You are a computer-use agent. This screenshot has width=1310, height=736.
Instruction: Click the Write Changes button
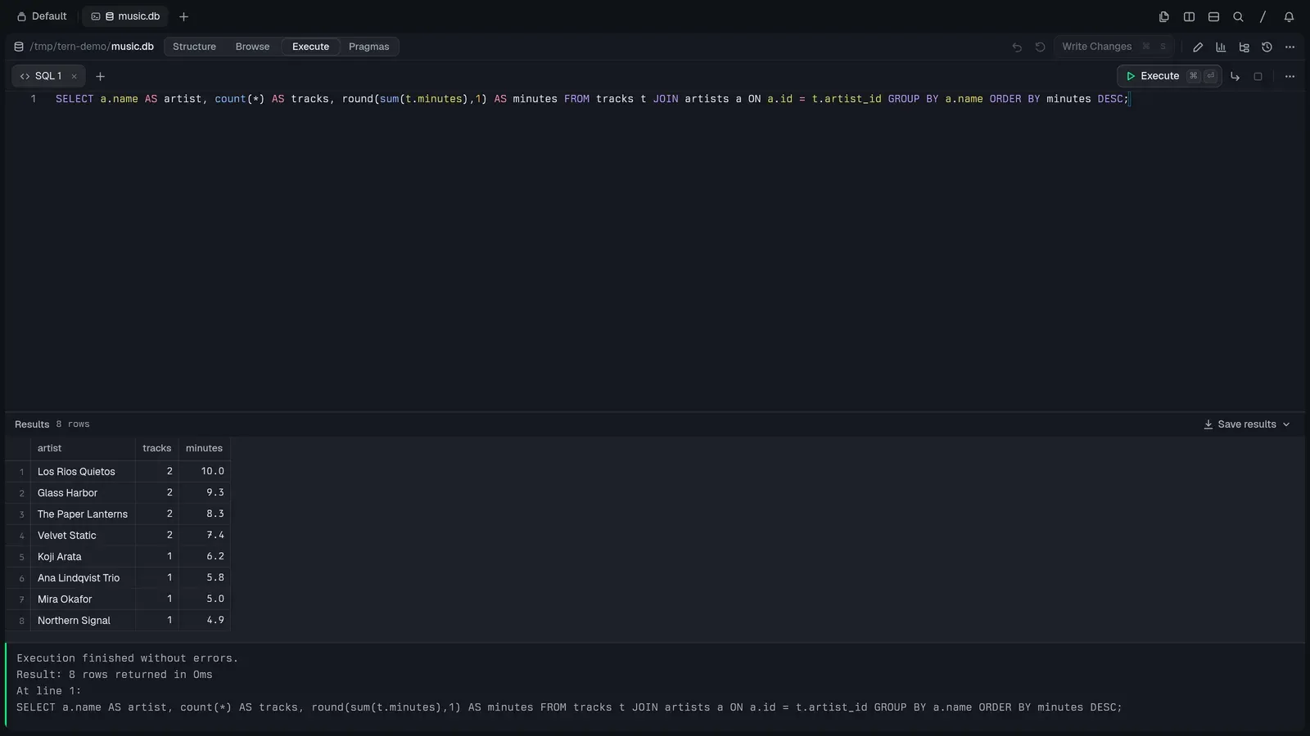coord(1113,47)
